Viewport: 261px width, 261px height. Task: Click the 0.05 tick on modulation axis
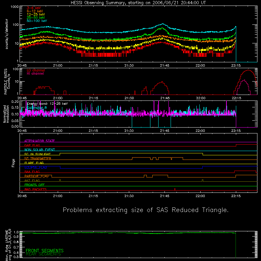[15, 120]
